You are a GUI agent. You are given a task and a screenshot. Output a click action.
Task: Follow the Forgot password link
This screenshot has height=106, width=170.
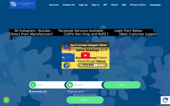coord(76,91)
